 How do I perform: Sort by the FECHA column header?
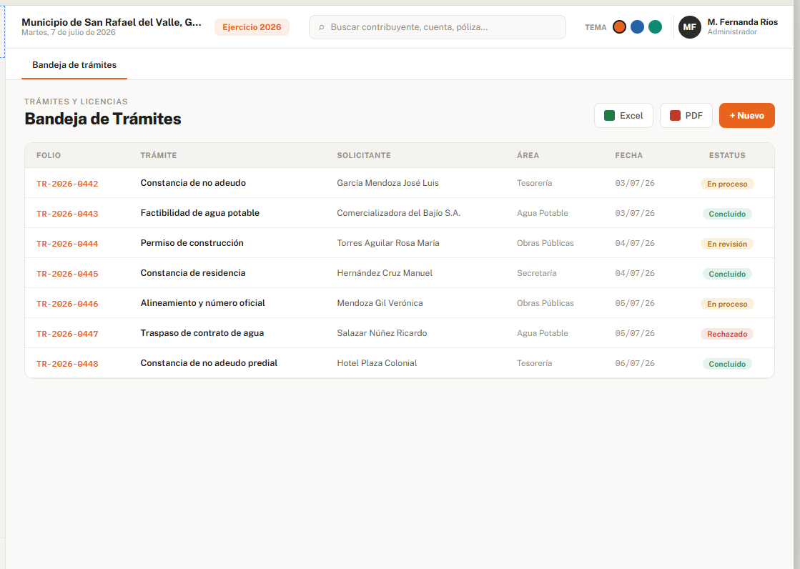(628, 155)
